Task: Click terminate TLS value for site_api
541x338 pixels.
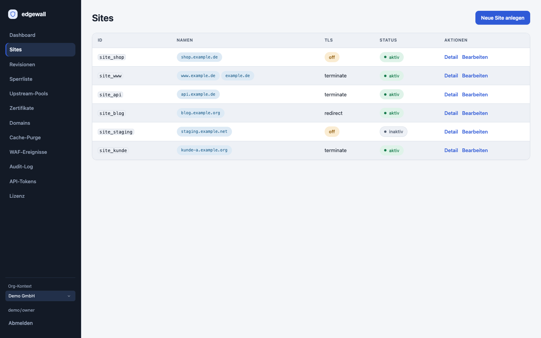Action: click(x=335, y=95)
